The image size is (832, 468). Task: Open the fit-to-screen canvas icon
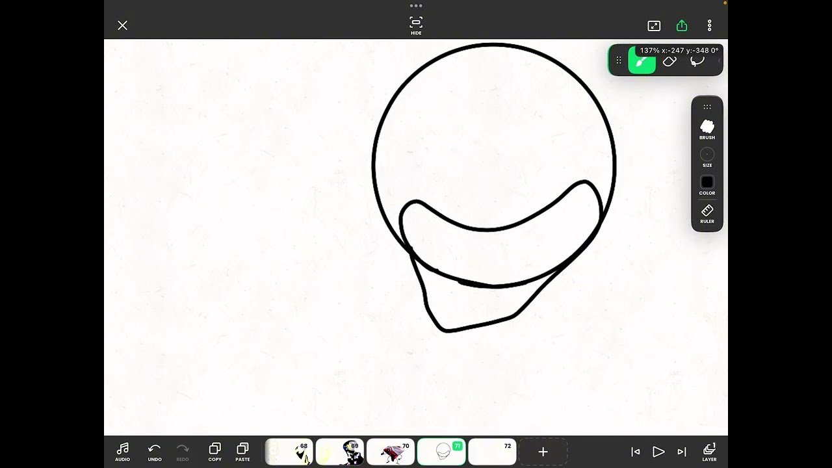pyautogui.click(x=654, y=25)
